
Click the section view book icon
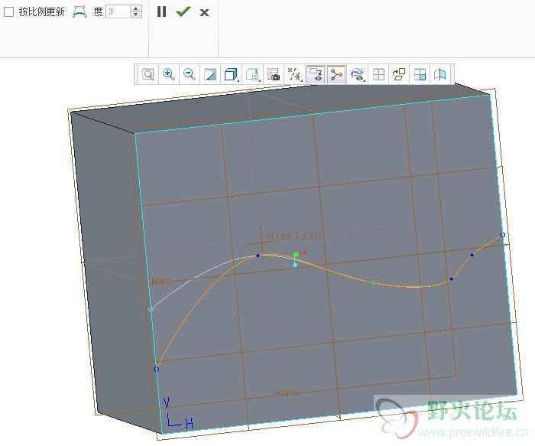[440, 74]
